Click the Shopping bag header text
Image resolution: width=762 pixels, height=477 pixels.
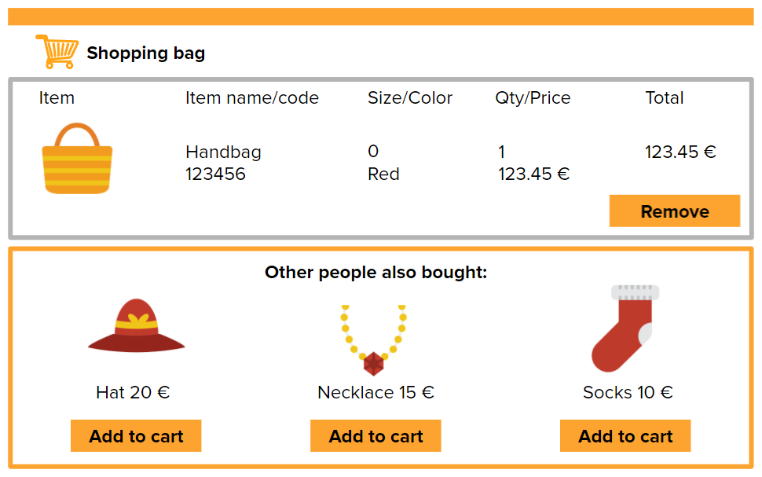click(146, 53)
